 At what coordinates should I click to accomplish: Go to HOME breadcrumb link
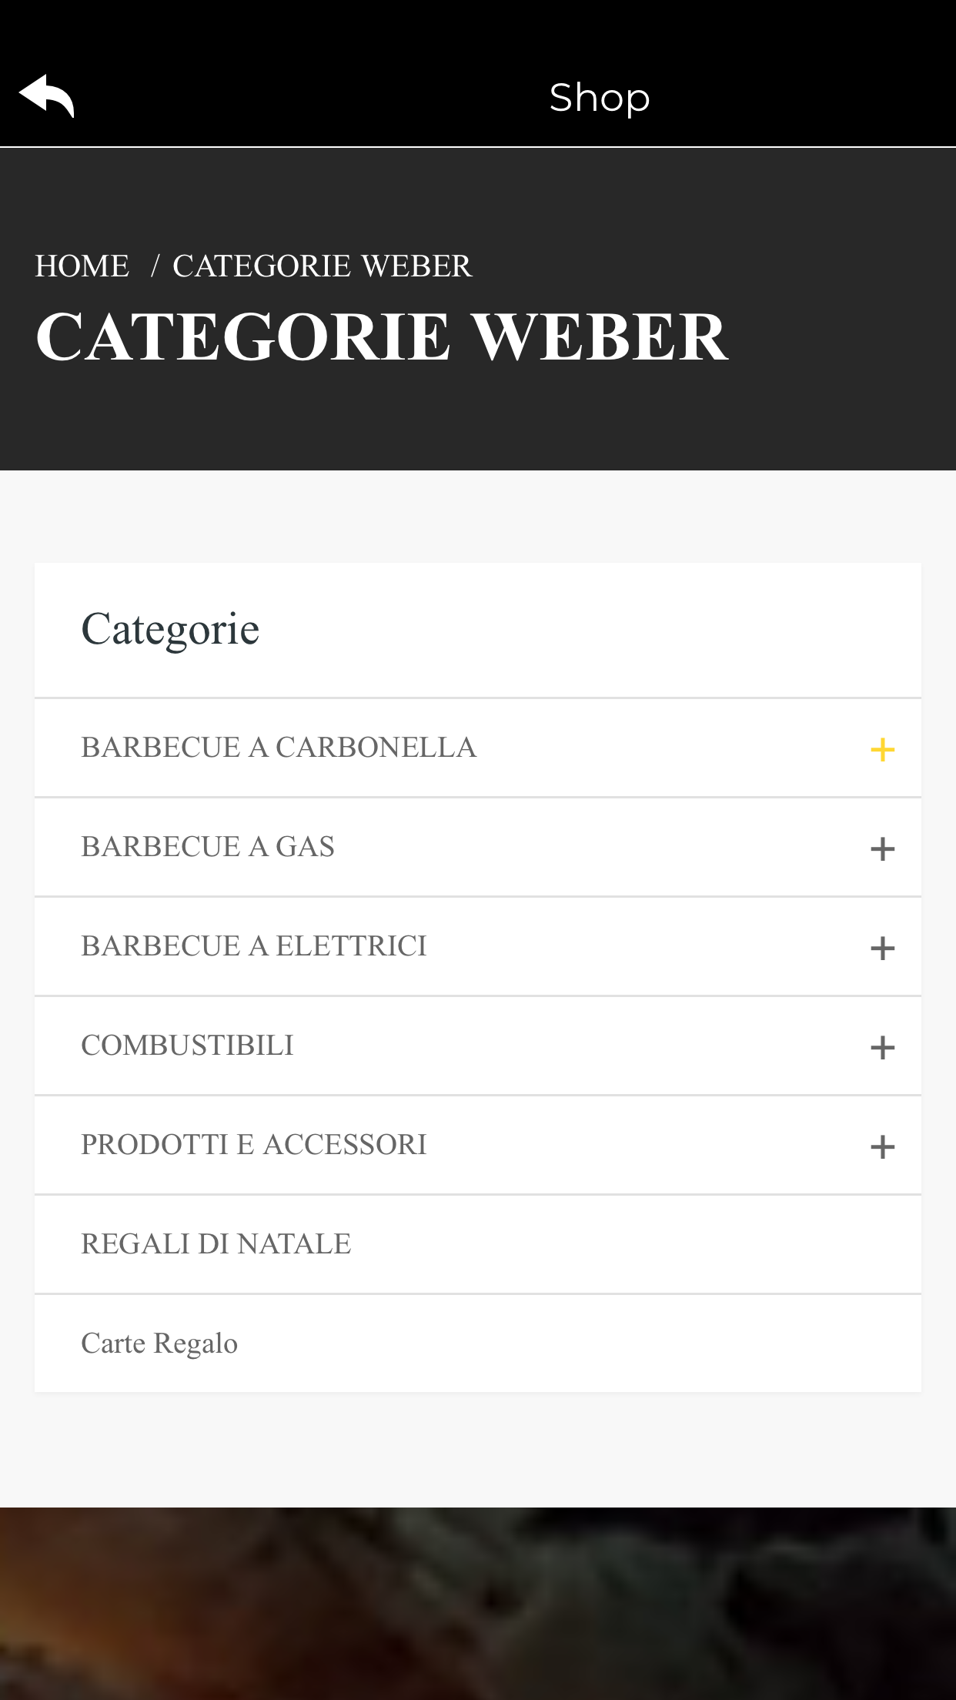pos(82,266)
